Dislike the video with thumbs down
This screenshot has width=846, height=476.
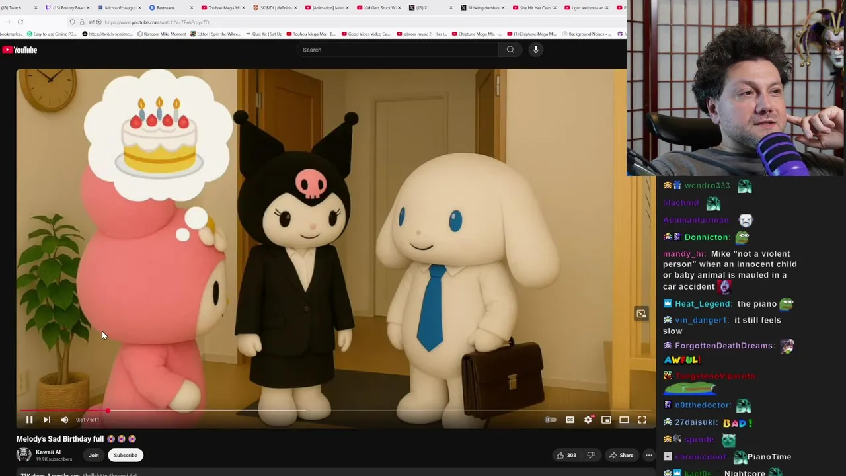[591, 455]
